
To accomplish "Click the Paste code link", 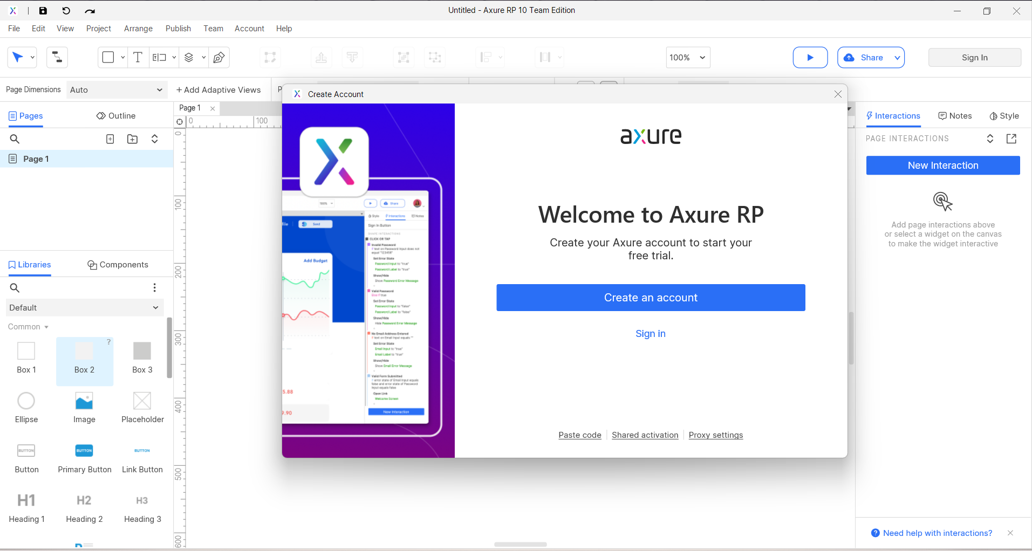I will tap(580, 435).
